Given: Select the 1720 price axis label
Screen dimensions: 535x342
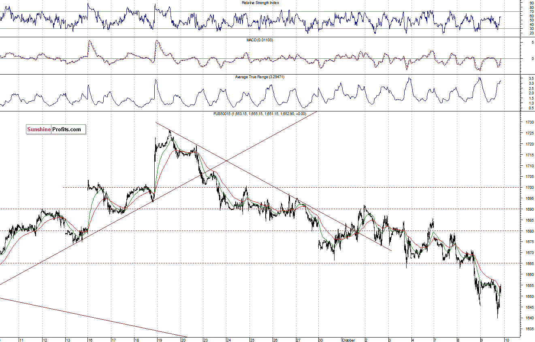Looking at the screenshot, I should (x=530, y=144).
